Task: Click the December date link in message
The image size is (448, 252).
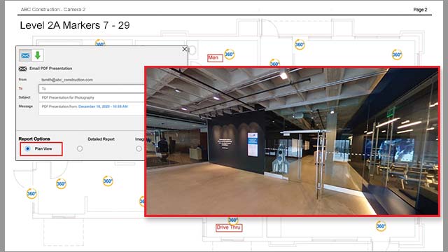Action: point(103,106)
